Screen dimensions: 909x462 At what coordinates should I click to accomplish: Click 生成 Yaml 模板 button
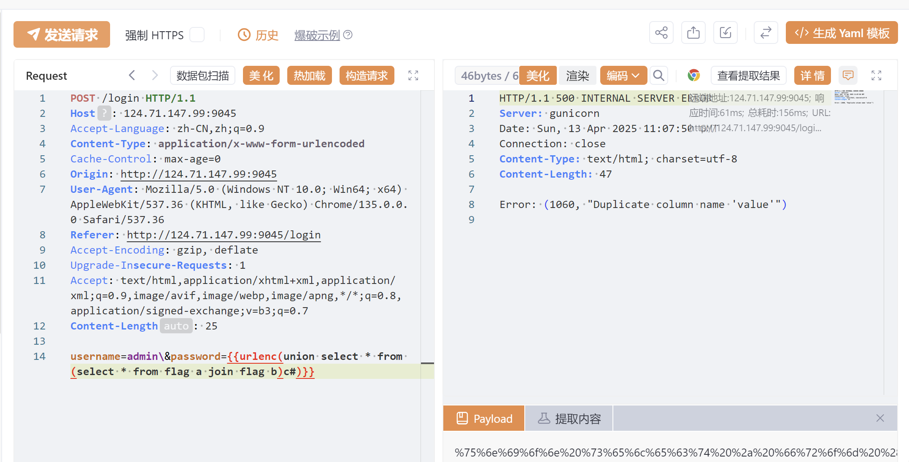(x=842, y=32)
